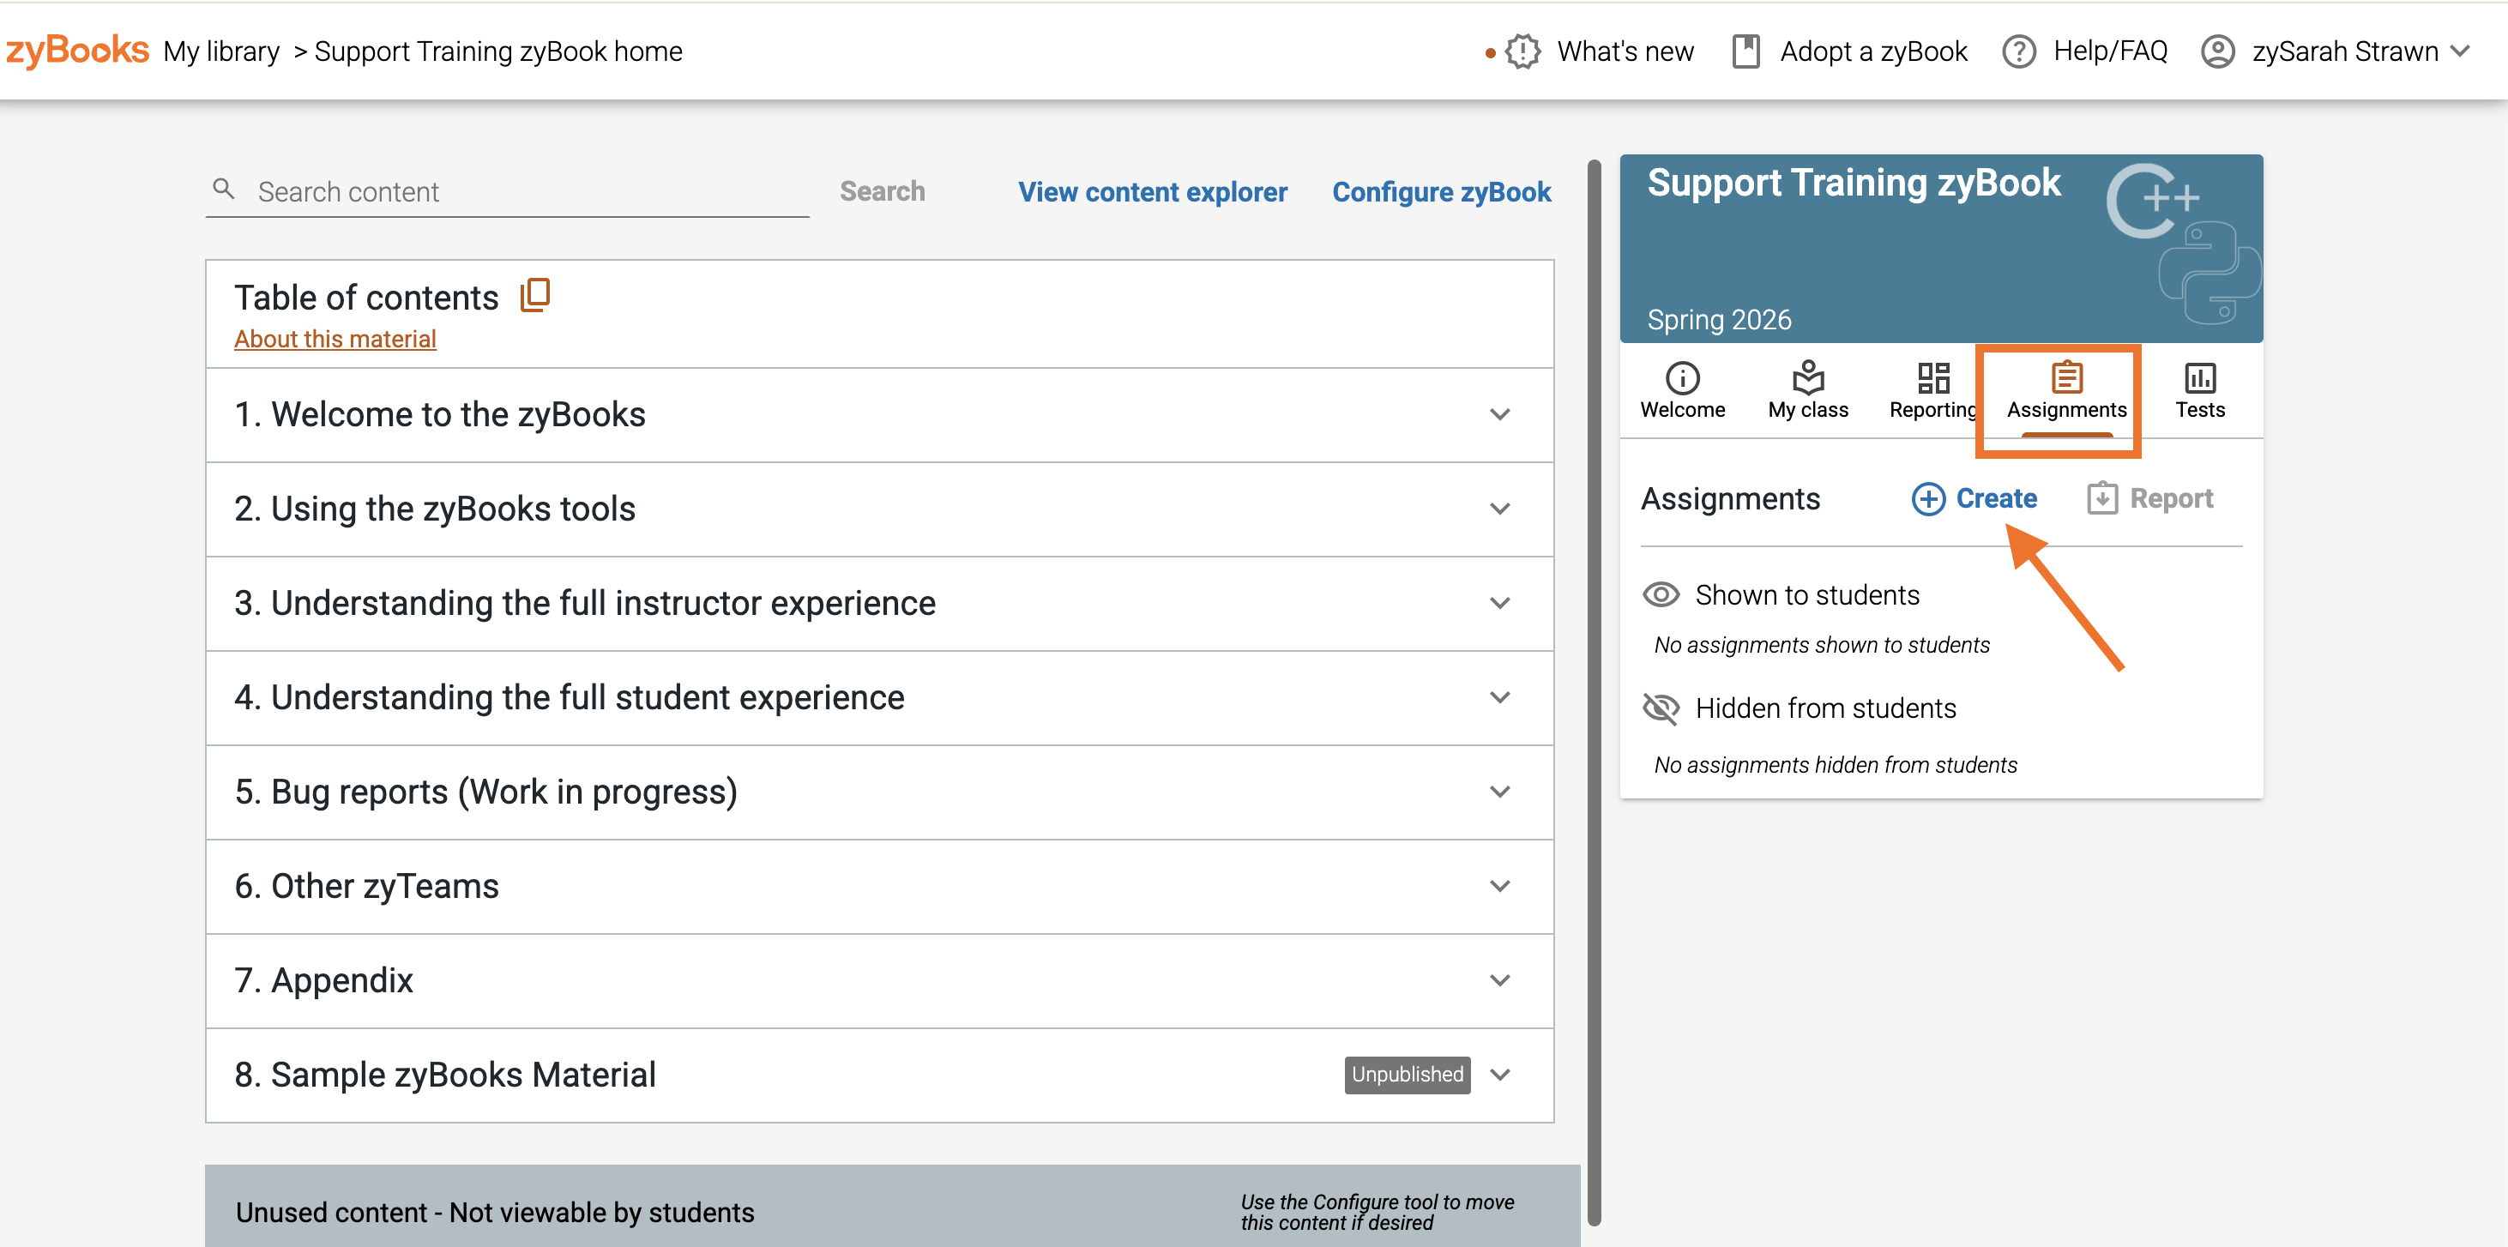Click the Create plus icon
The image size is (2508, 1247).
click(1927, 498)
